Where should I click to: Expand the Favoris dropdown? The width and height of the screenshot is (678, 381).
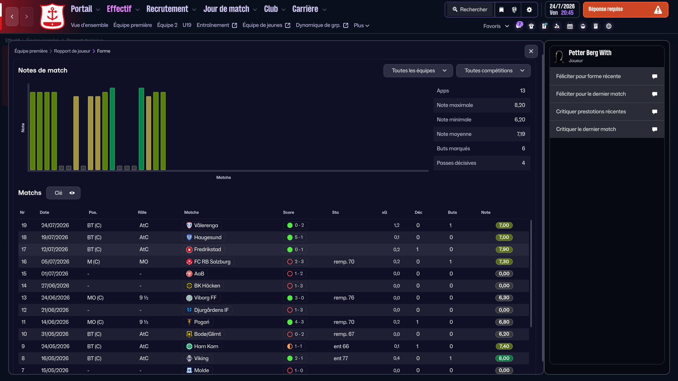496,26
